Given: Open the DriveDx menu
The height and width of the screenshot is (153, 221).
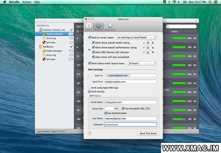Looking at the screenshot, I should point(14,2).
